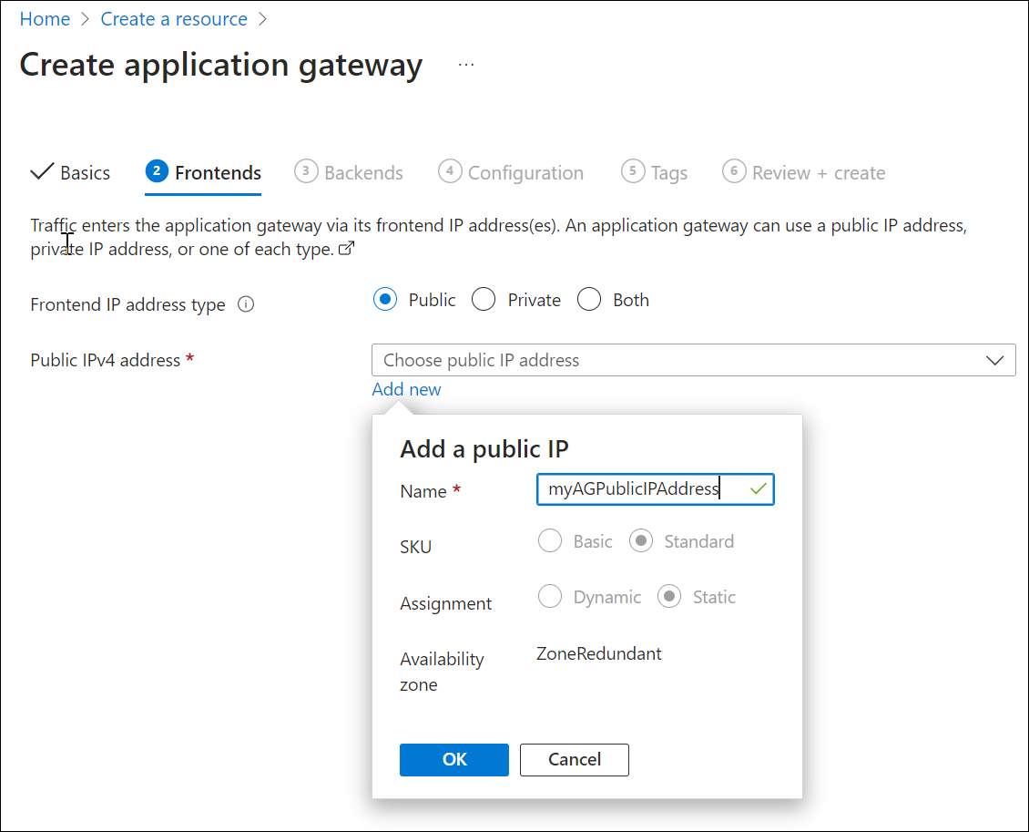The image size is (1029, 832).
Task: Click the chevron on the public IP selector
Action: [995, 360]
